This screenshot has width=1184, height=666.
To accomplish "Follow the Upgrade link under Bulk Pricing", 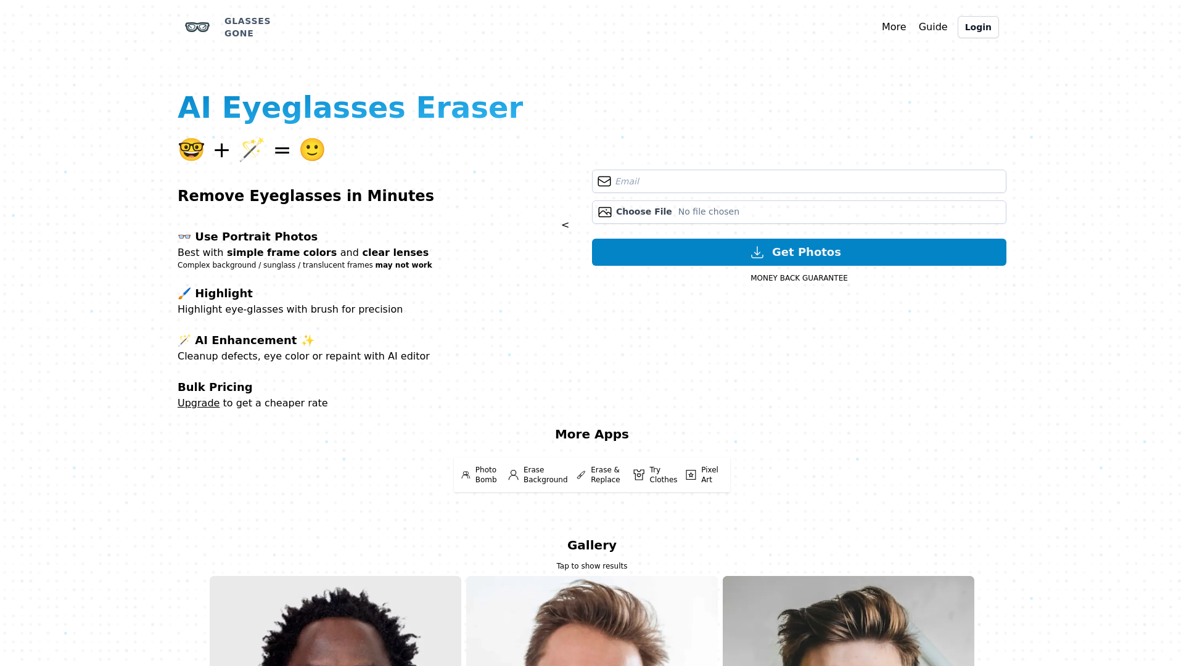I will pyautogui.click(x=199, y=403).
